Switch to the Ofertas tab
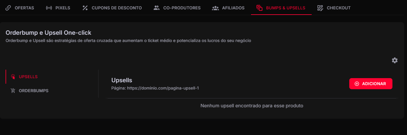Viewport: 407px width, 135px height. tap(24, 8)
